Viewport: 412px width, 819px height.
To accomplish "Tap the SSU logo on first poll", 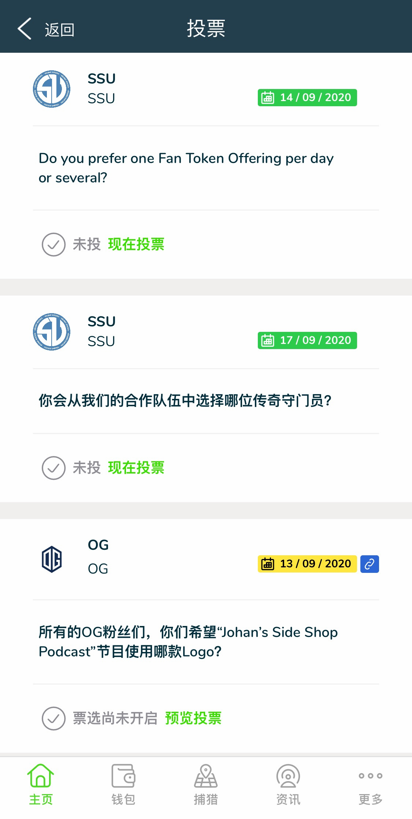I will (52, 89).
